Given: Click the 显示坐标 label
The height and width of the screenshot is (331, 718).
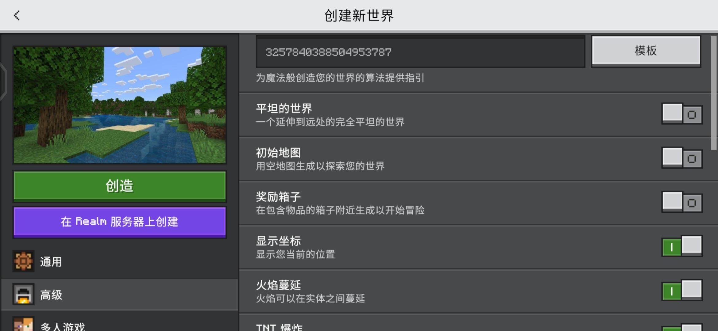Looking at the screenshot, I should pos(278,241).
